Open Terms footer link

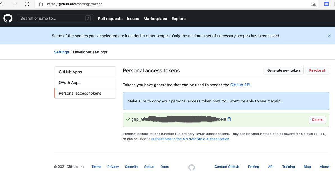pyautogui.click(x=96, y=167)
